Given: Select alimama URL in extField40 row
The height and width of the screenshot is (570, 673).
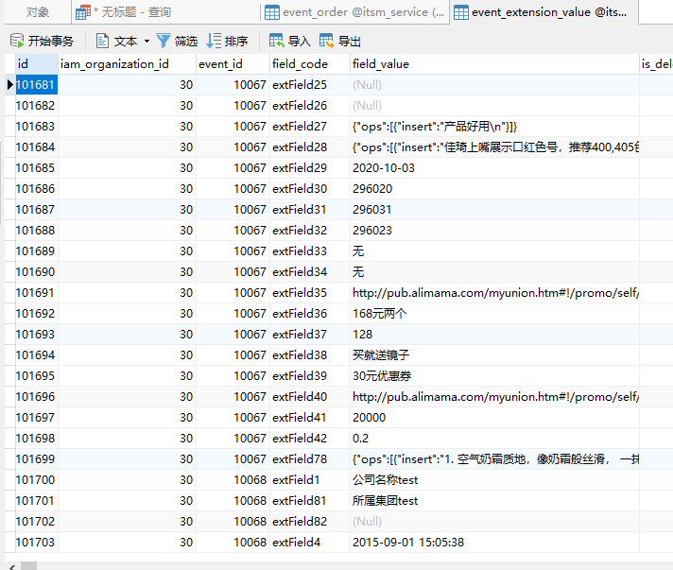Looking at the screenshot, I should click(494, 397).
